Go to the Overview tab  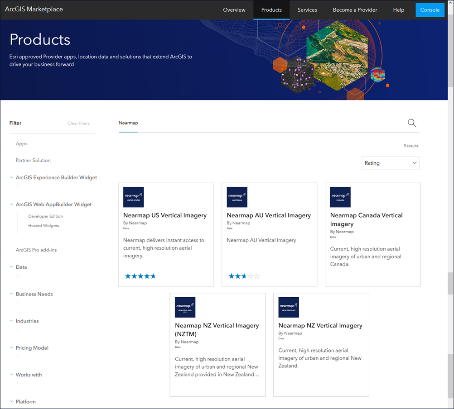point(234,10)
